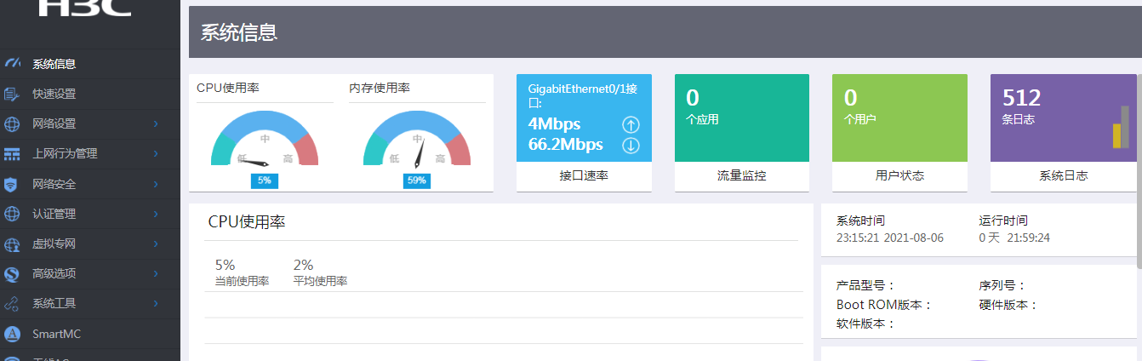This screenshot has height=361, width=1142.
Task: Click the 系统工具 sidebar icon
Action: click(12, 304)
